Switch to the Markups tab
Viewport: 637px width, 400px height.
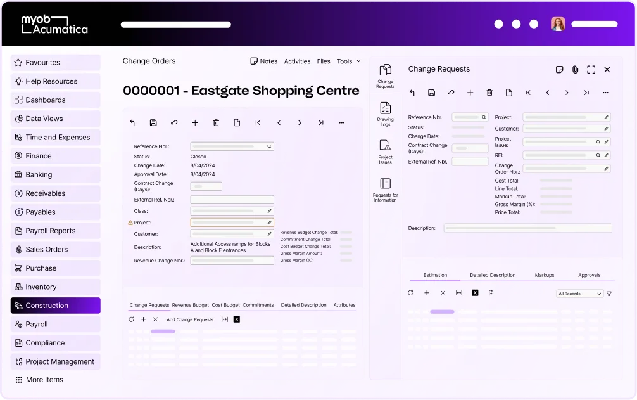(x=544, y=275)
